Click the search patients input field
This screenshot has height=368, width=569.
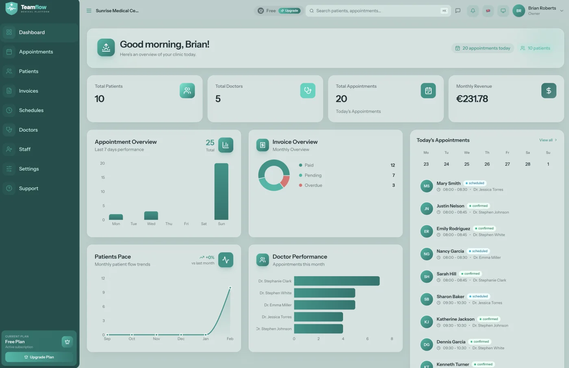pos(378,11)
